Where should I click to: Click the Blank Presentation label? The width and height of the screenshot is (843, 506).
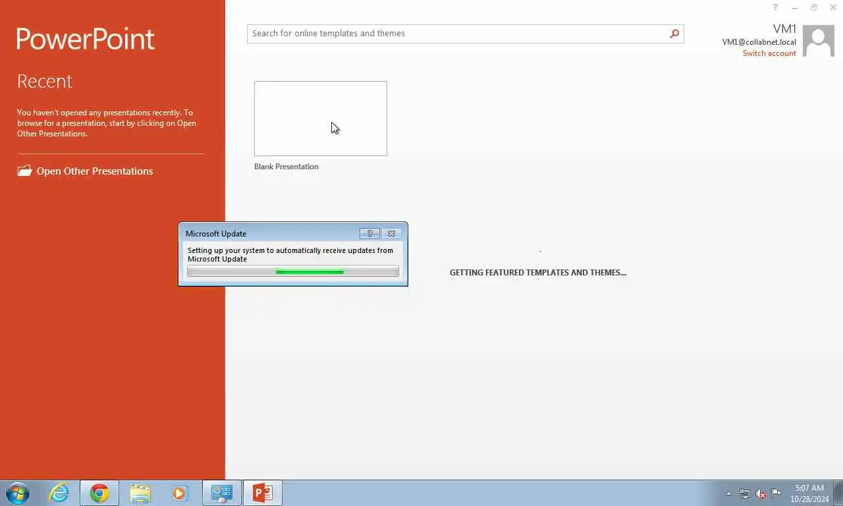click(x=286, y=167)
